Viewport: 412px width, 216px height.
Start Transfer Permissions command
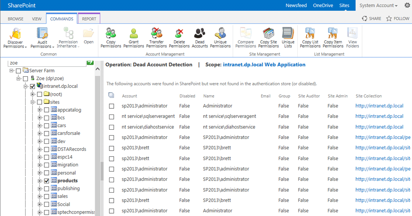click(x=157, y=38)
